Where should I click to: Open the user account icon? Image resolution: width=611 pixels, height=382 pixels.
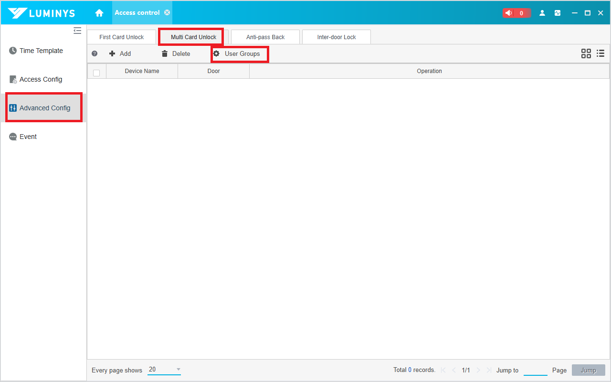point(542,13)
